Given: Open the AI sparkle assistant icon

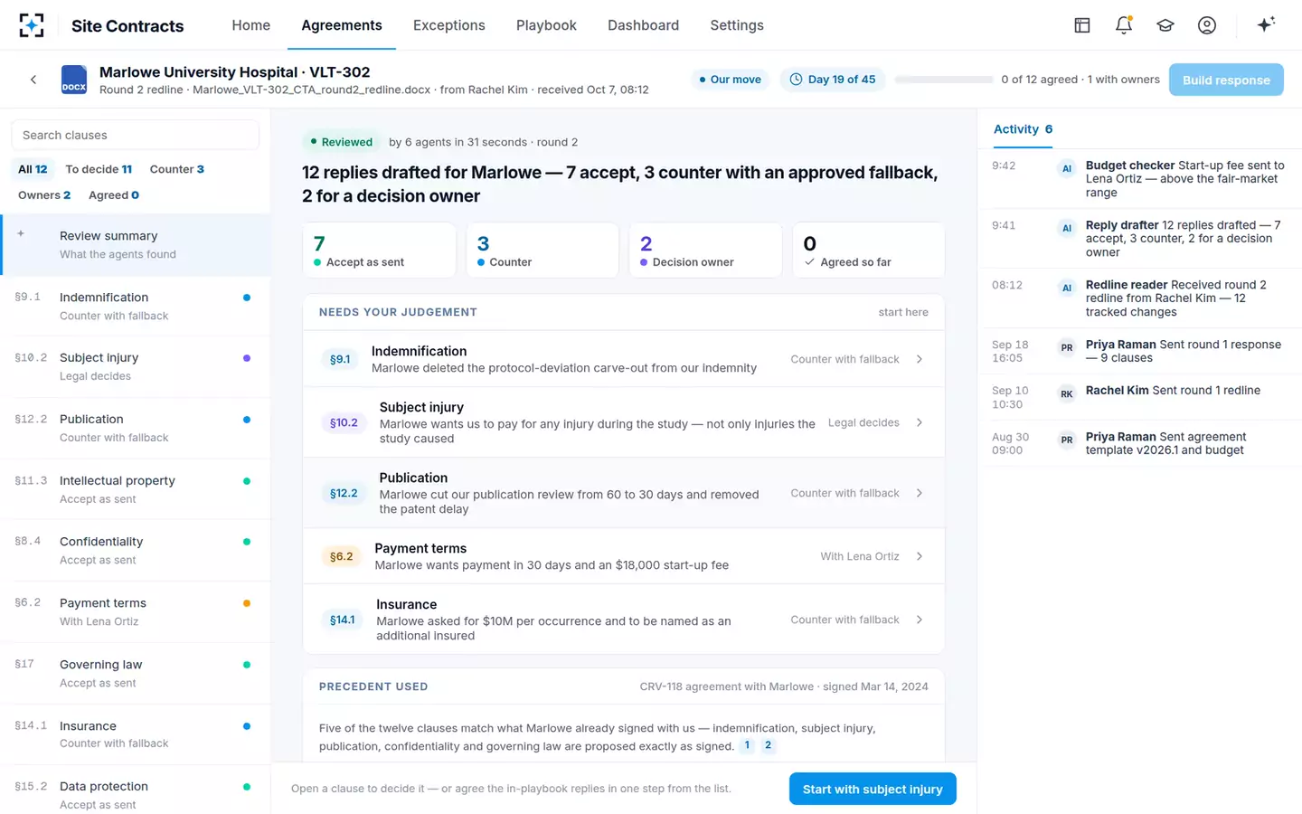Looking at the screenshot, I should 1266,24.
